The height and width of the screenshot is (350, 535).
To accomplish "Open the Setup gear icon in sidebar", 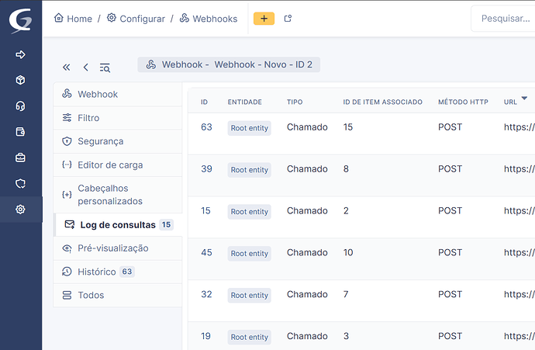I will (20, 210).
